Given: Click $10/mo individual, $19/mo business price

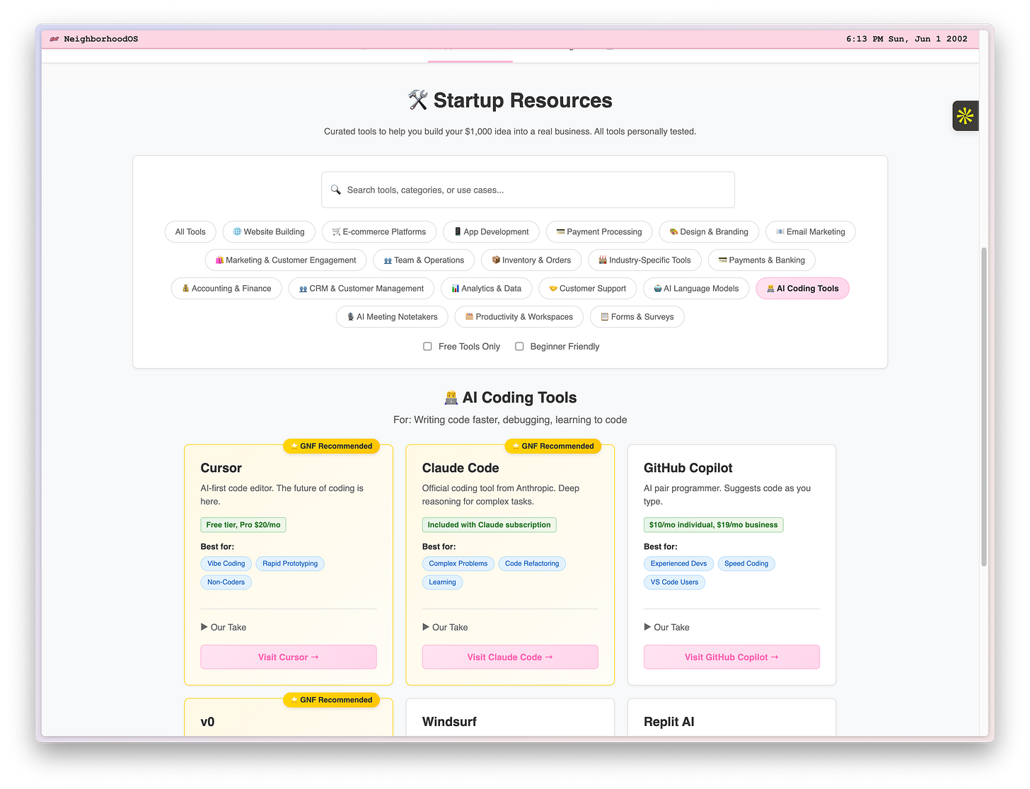Looking at the screenshot, I should click(714, 524).
